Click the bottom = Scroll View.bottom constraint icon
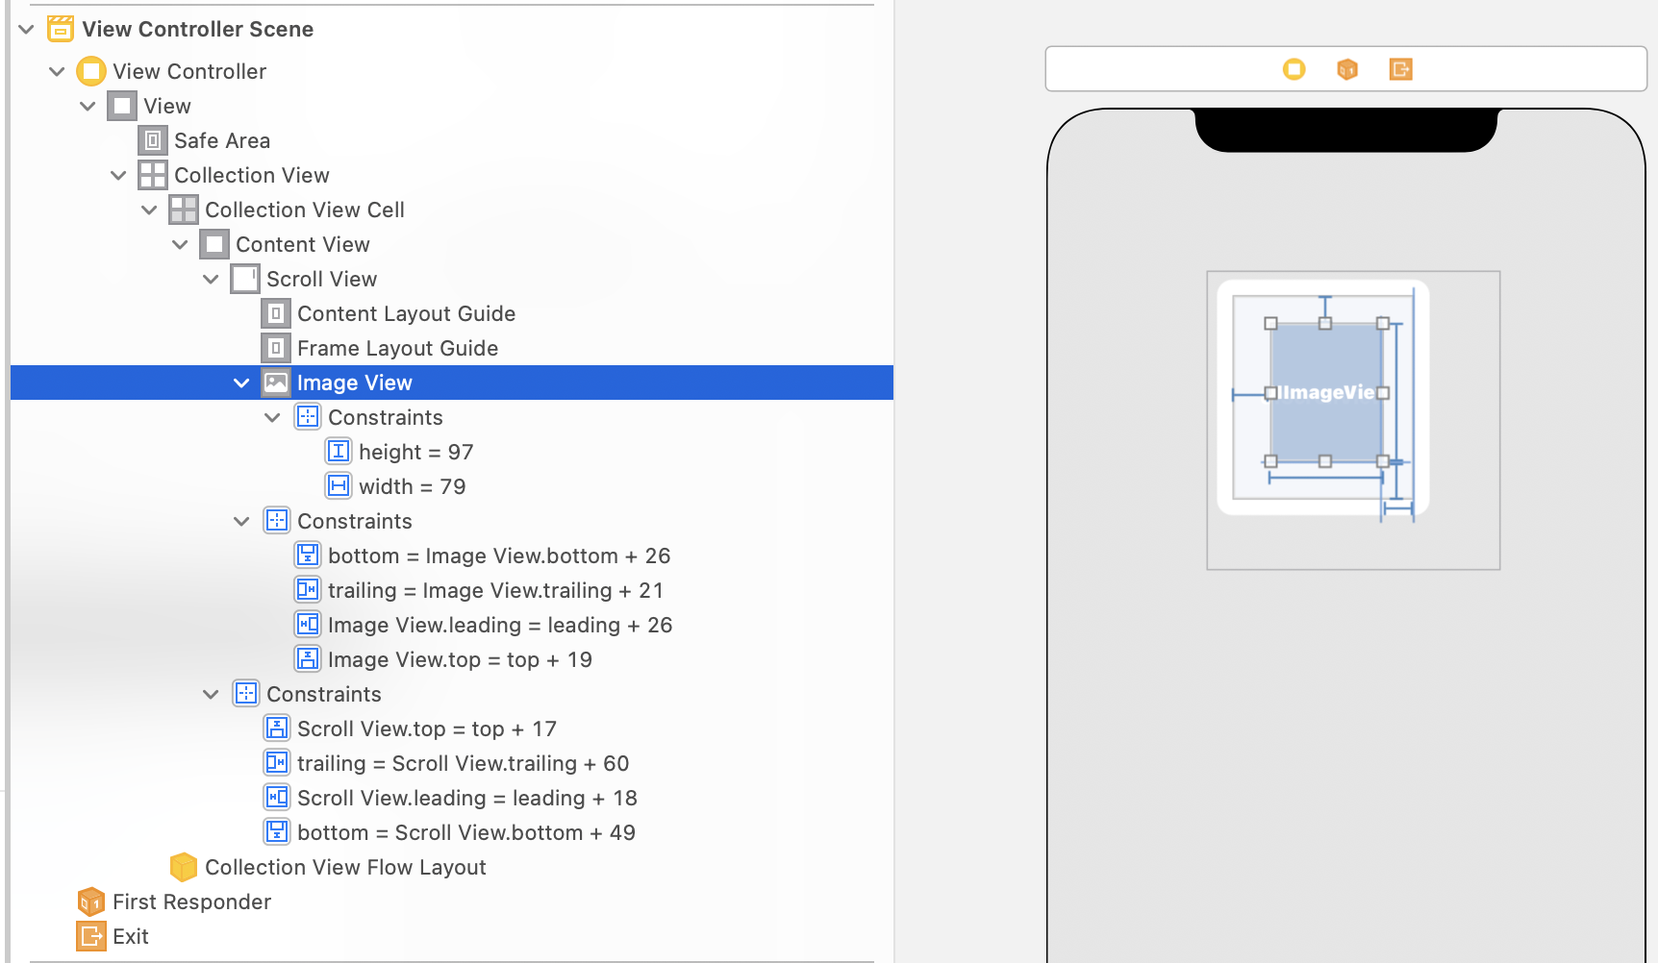The image size is (1658, 963). click(277, 832)
